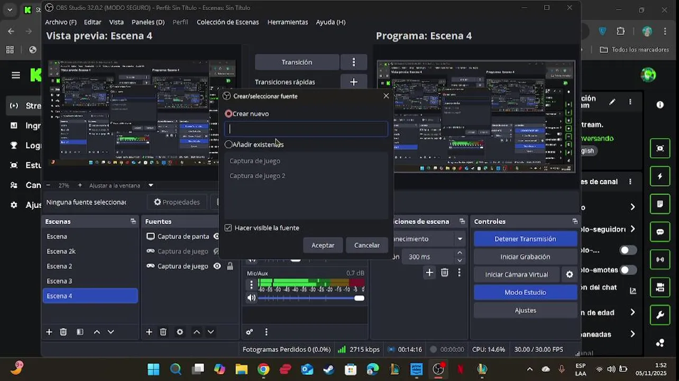679x381 pixels.
Task: Zoom out the preview with minus icon
Action: pyautogui.click(x=48, y=185)
